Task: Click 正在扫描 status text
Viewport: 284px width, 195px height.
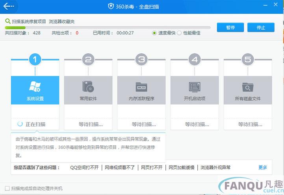Action: click(35, 124)
